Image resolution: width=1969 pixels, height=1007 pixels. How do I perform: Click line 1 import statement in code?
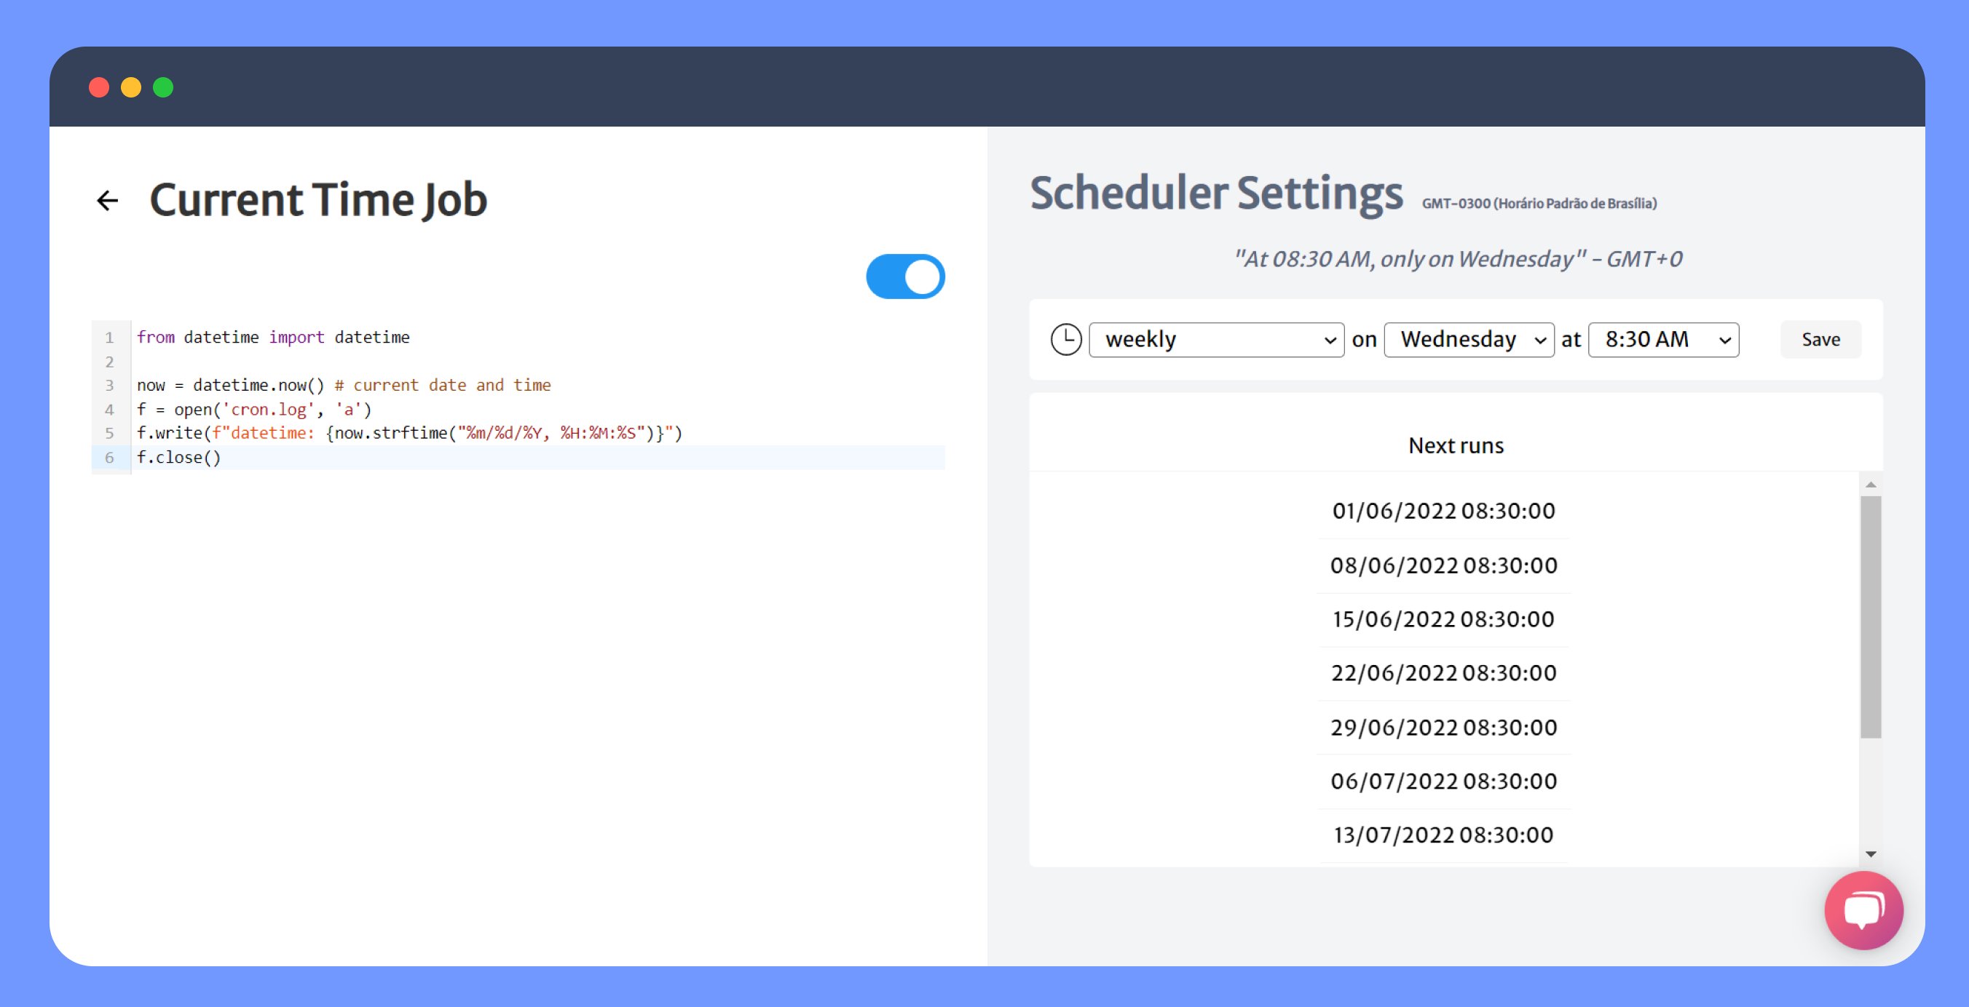[273, 337]
